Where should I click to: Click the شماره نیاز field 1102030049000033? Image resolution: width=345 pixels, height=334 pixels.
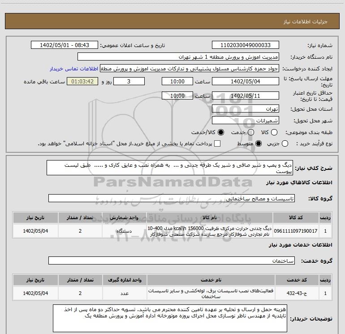click(x=246, y=45)
